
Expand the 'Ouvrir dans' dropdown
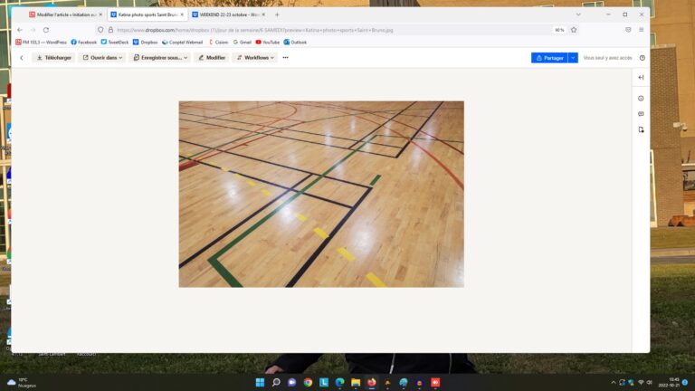pyautogui.click(x=101, y=58)
